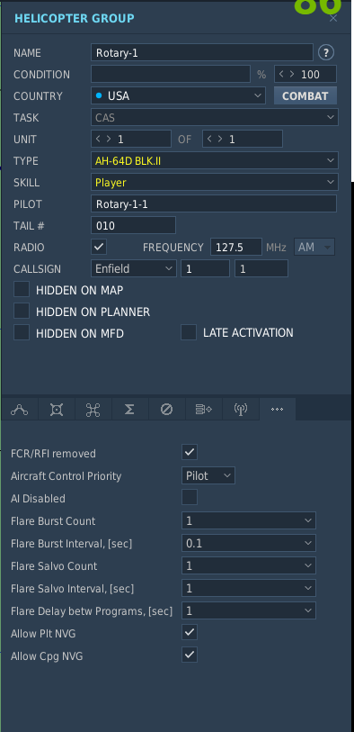This screenshot has height=732, width=354.
Task: Open the Skill Player dropdown
Action: click(x=214, y=182)
